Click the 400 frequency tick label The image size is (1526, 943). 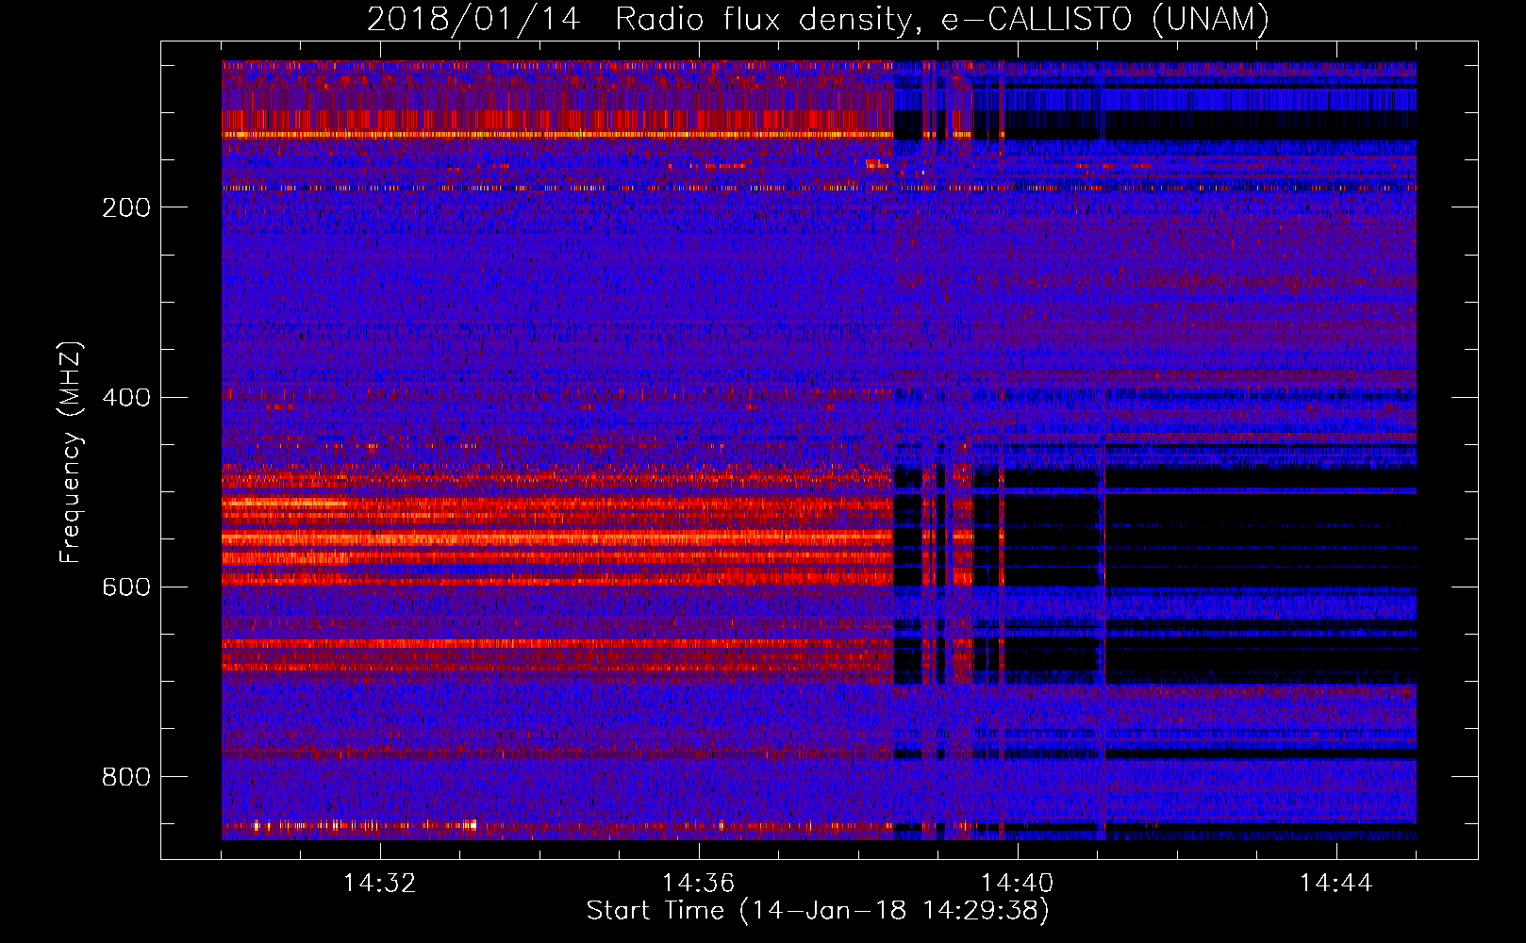(x=126, y=397)
